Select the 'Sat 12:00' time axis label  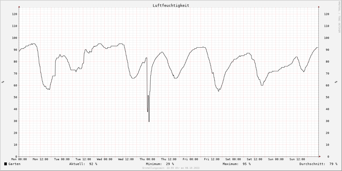pos(255,159)
